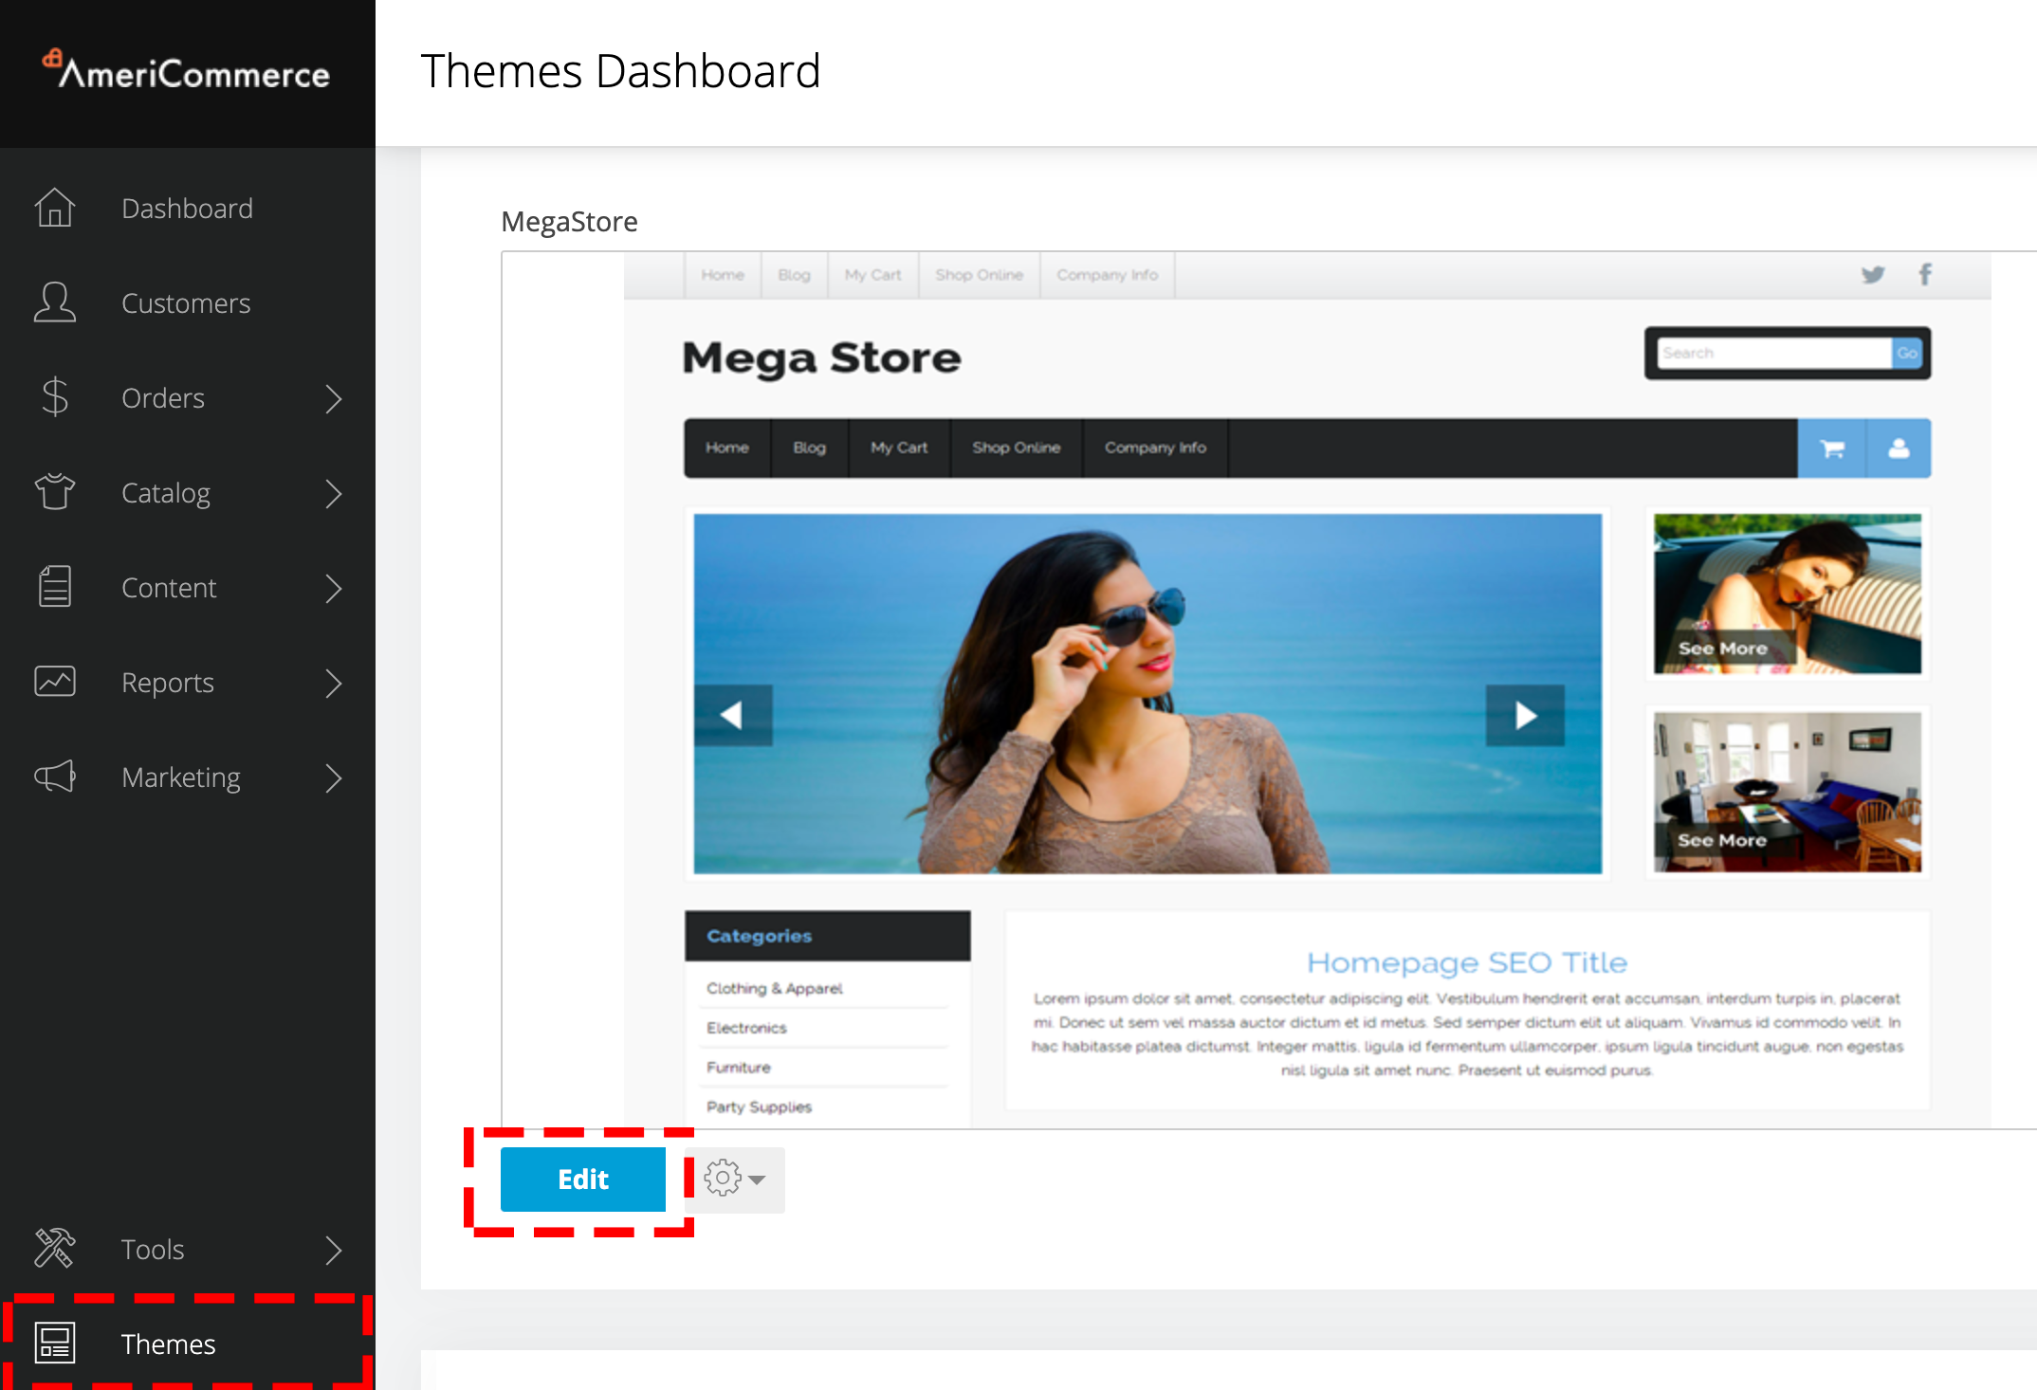Click the Marketing megaphone icon
Screen dimensions: 2037x1390
[55, 777]
